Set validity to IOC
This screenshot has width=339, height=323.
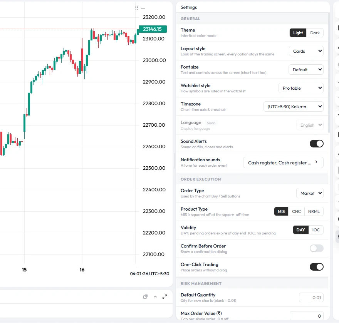click(316, 230)
